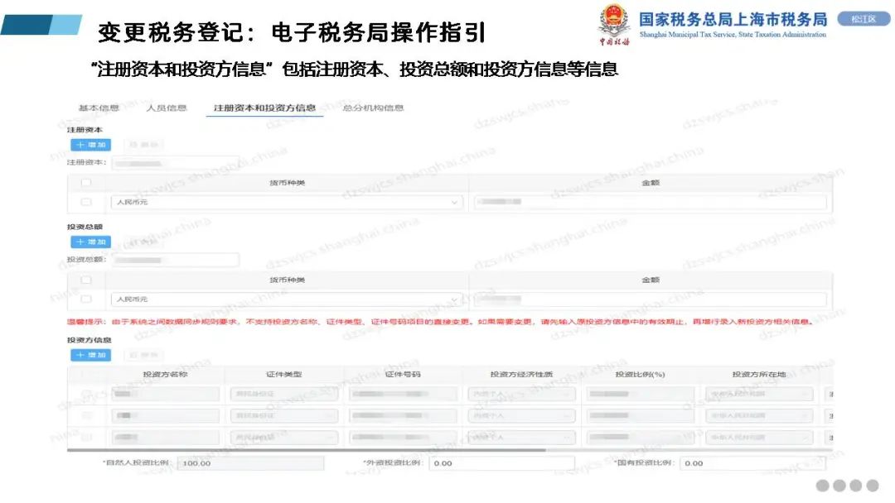The height and width of the screenshot is (503, 895).
Task: Click the national tax emblem logo
Action: pos(613,25)
